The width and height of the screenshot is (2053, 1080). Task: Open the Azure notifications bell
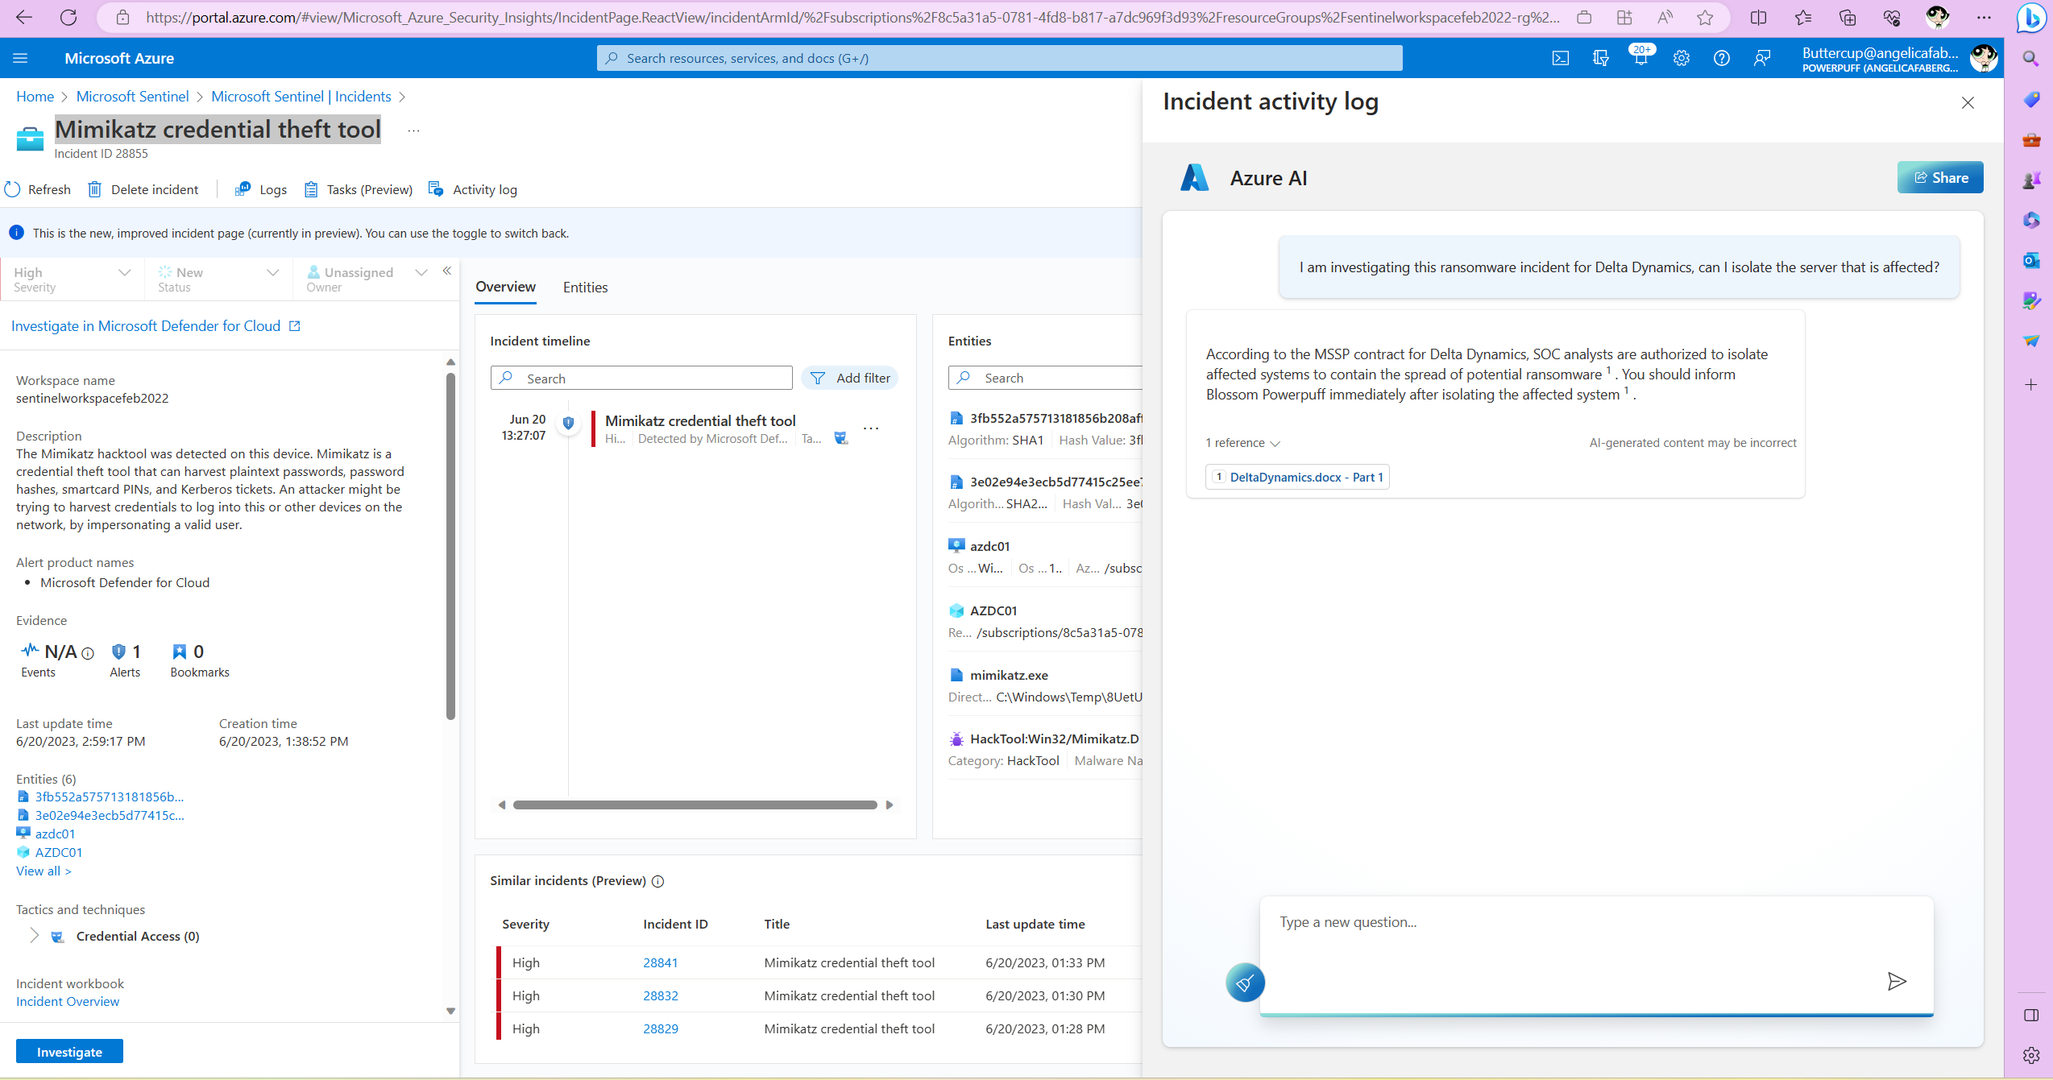[1640, 58]
